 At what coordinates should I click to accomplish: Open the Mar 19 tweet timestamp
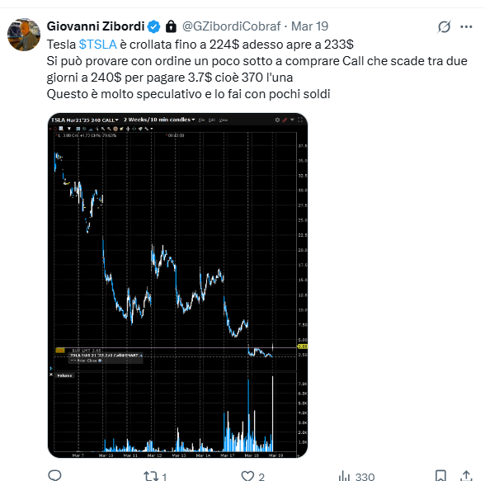tap(309, 26)
